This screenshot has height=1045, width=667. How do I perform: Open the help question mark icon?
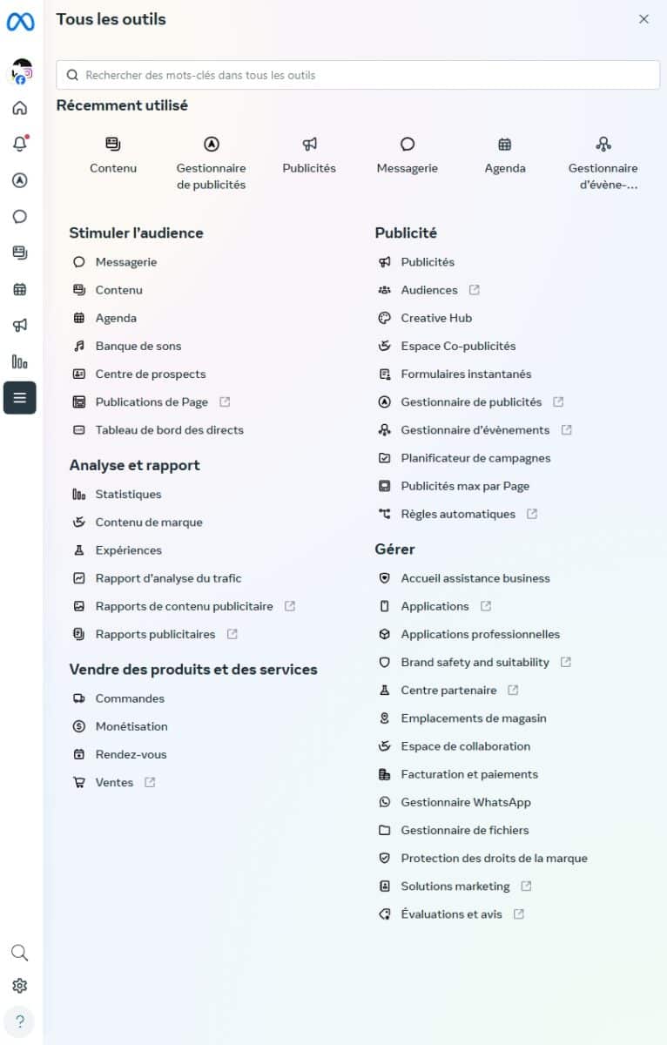tap(20, 1021)
